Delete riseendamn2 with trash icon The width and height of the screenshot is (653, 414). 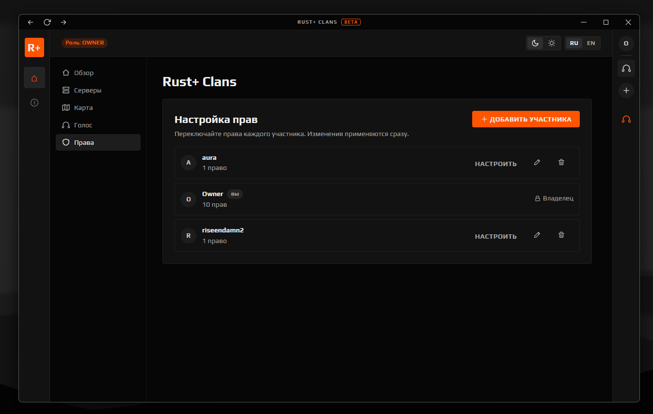(561, 235)
